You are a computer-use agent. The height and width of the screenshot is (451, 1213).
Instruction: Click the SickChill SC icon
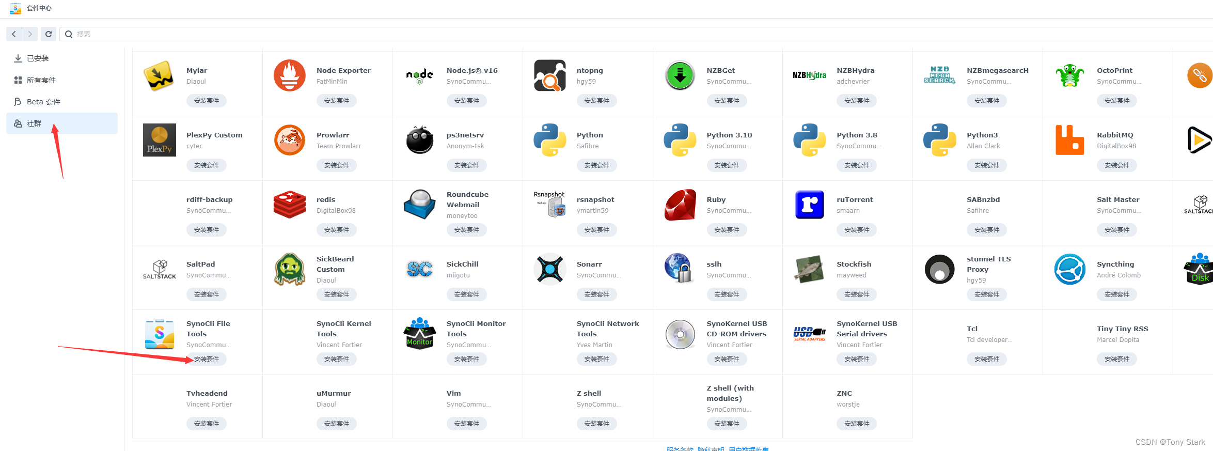[x=419, y=269]
